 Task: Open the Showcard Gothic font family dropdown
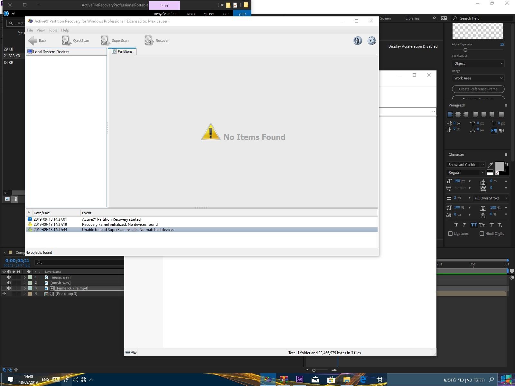tap(466, 165)
